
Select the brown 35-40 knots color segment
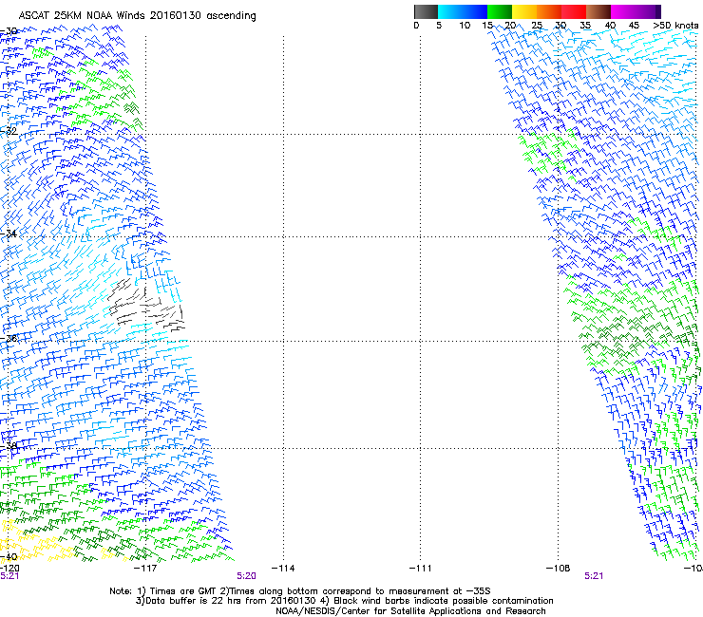tap(598, 11)
